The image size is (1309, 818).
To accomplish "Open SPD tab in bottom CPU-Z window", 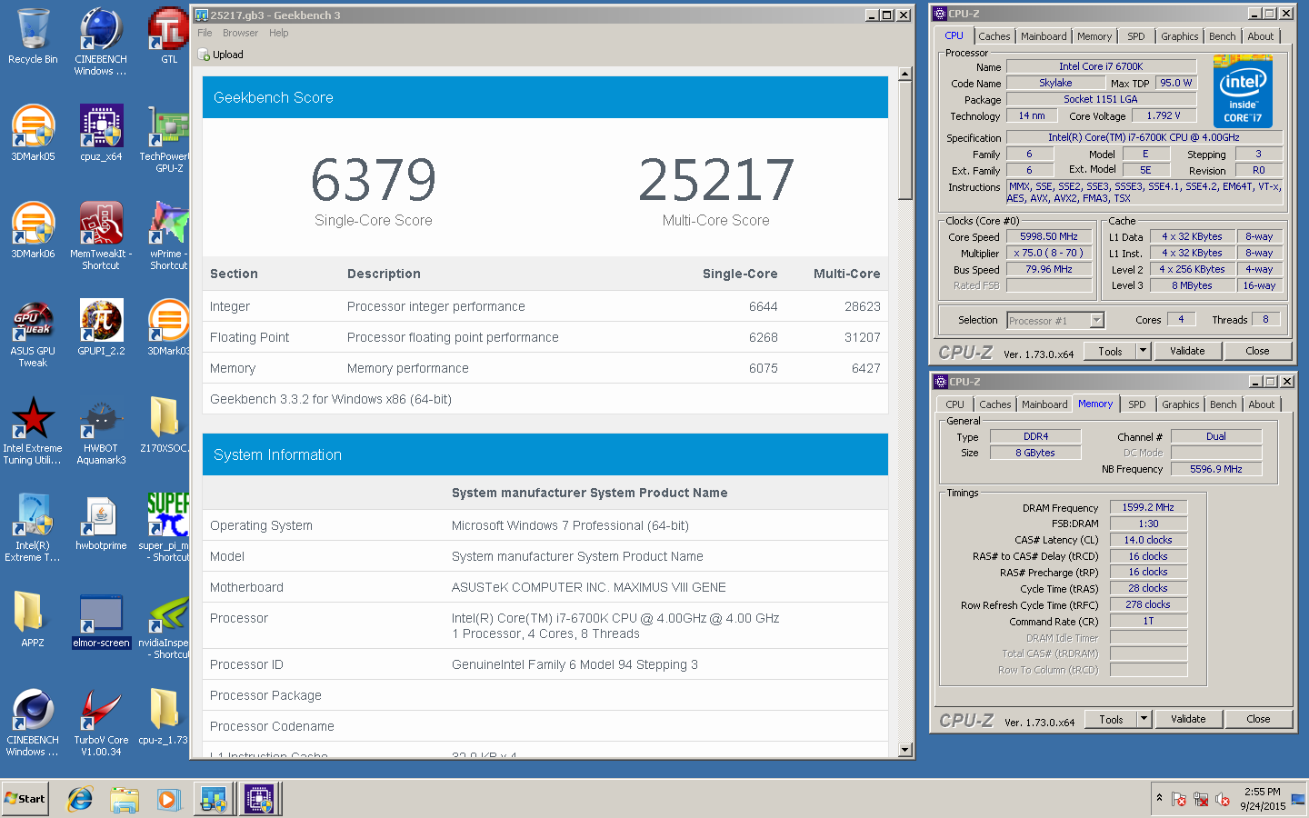I will coord(1137,404).
